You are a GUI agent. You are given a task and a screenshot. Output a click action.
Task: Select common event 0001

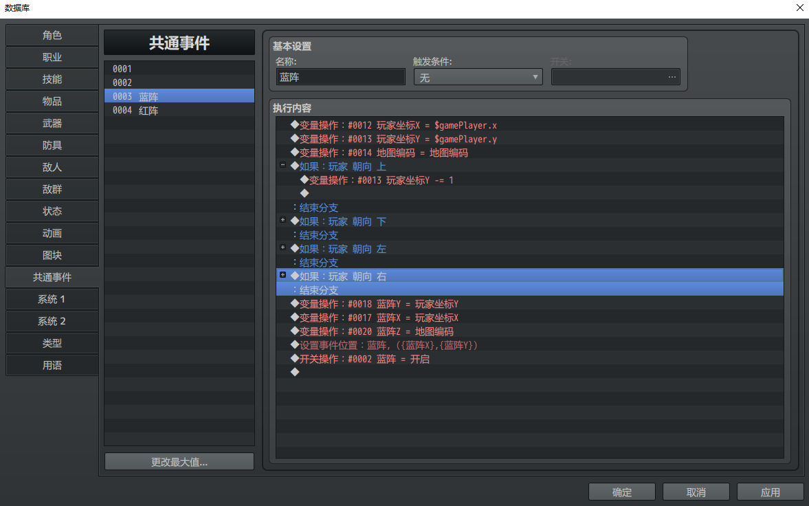click(x=179, y=68)
